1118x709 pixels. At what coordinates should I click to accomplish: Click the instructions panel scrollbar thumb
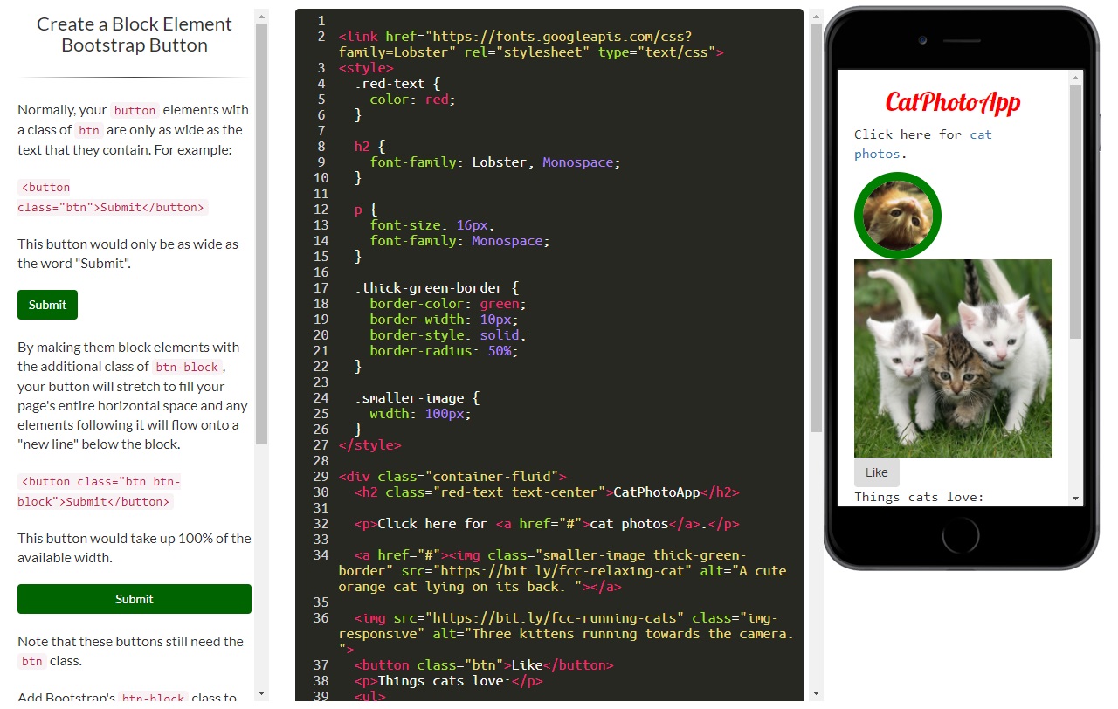coord(261,234)
